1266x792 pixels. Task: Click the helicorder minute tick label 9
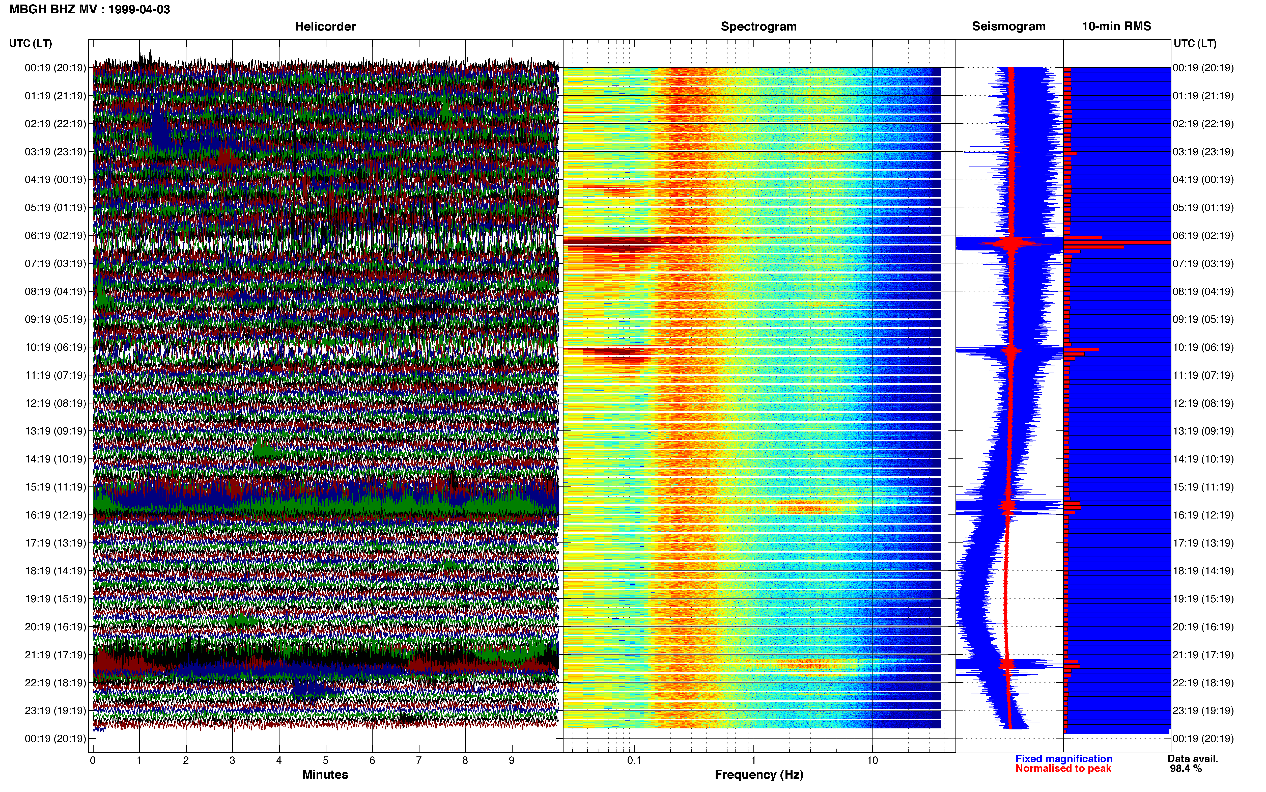click(x=512, y=760)
